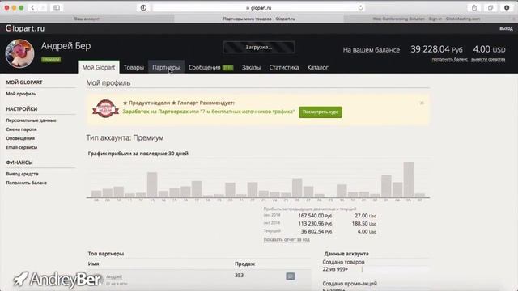518x291 pixels.
Task: Open the Мой Glopart tab
Action: 99,67
